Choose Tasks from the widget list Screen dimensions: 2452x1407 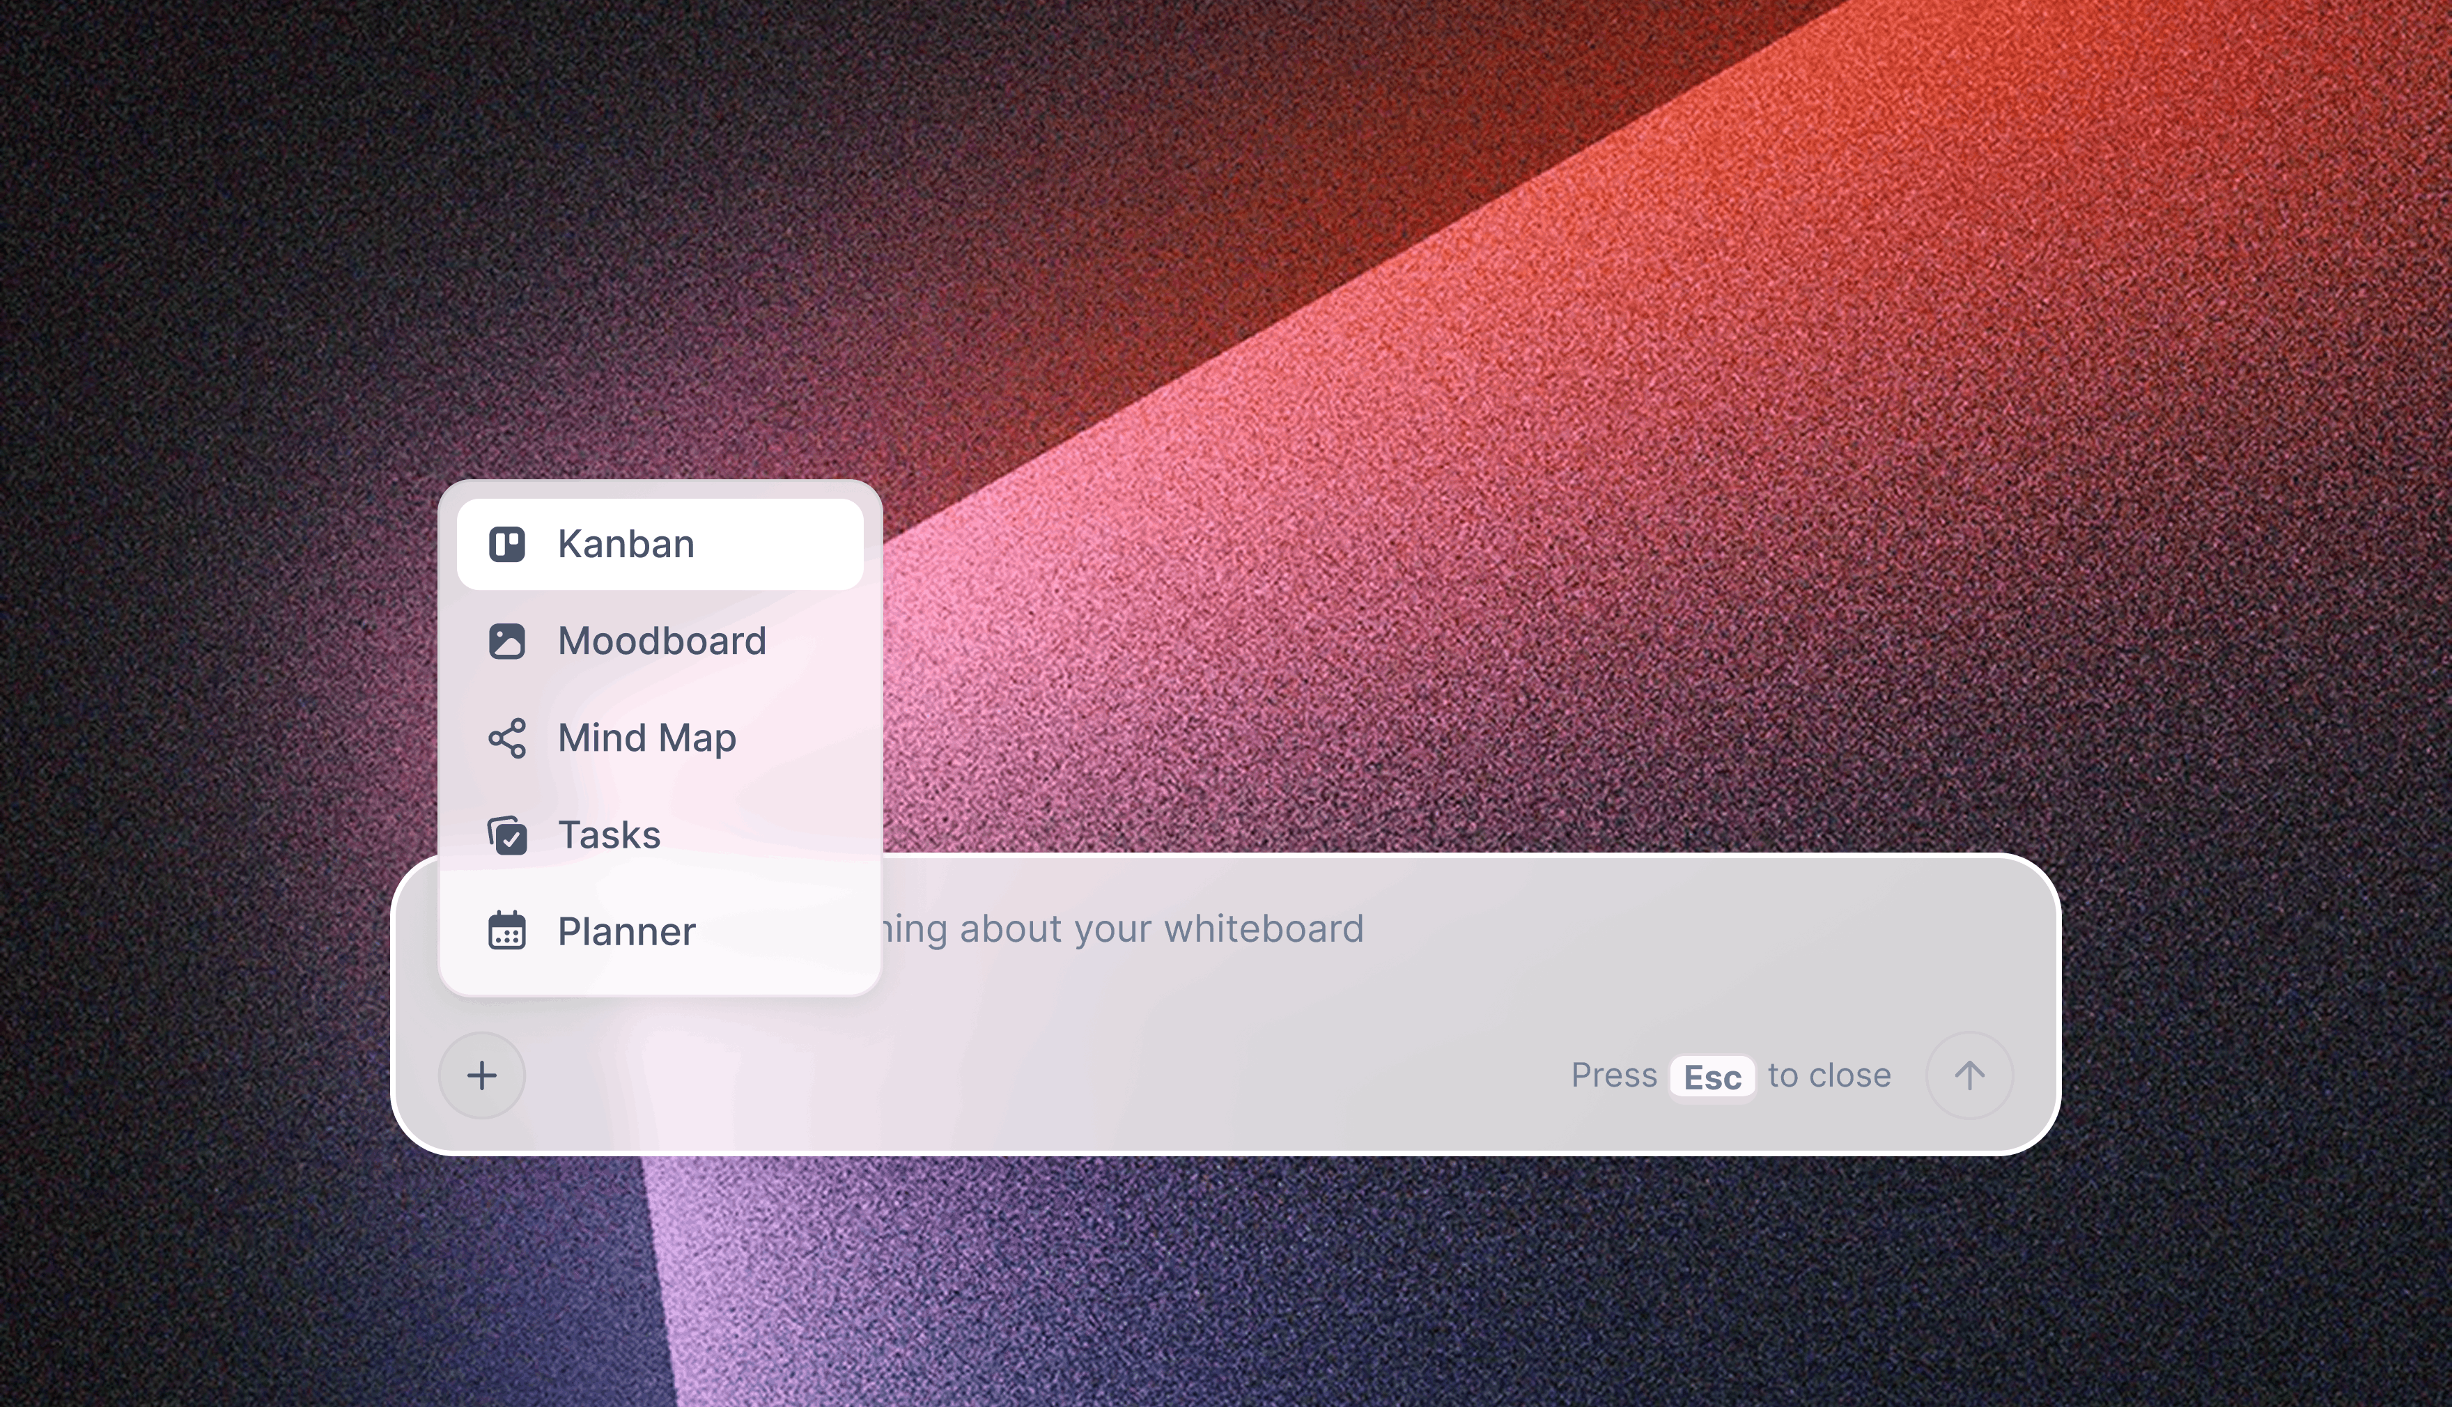click(x=609, y=834)
